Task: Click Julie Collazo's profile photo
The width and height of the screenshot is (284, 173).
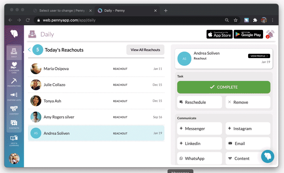Action: pos(36,85)
